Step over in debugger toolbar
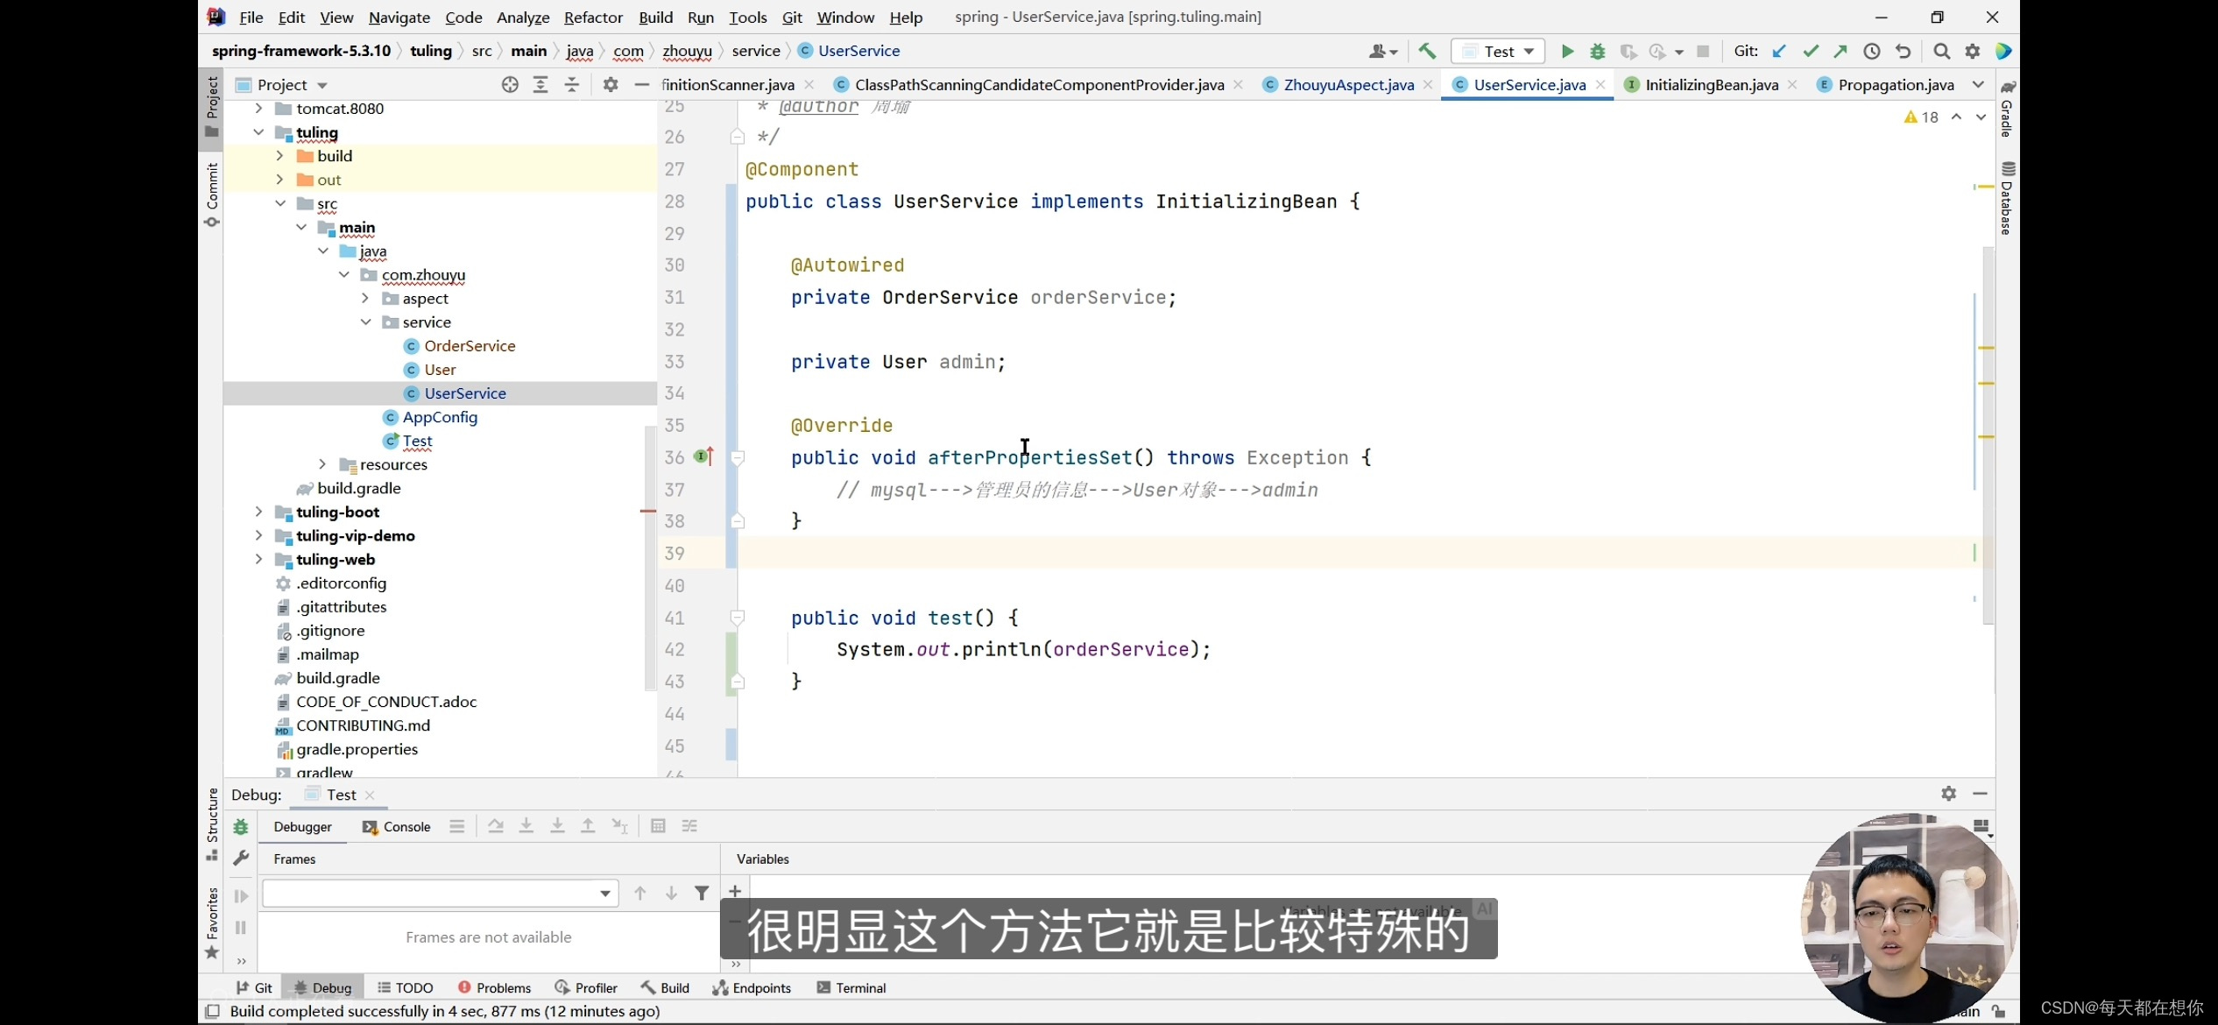The height and width of the screenshot is (1025, 2218). pyautogui.click(x=496, y=826)
